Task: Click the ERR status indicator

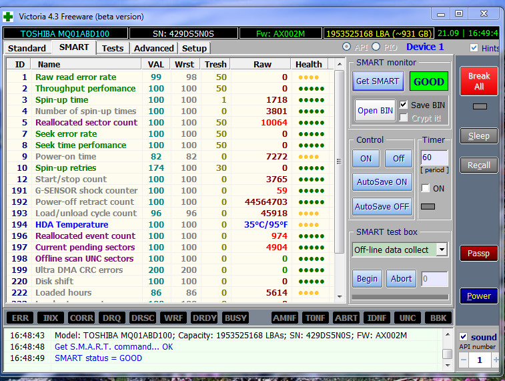Action: pos(20,318)
